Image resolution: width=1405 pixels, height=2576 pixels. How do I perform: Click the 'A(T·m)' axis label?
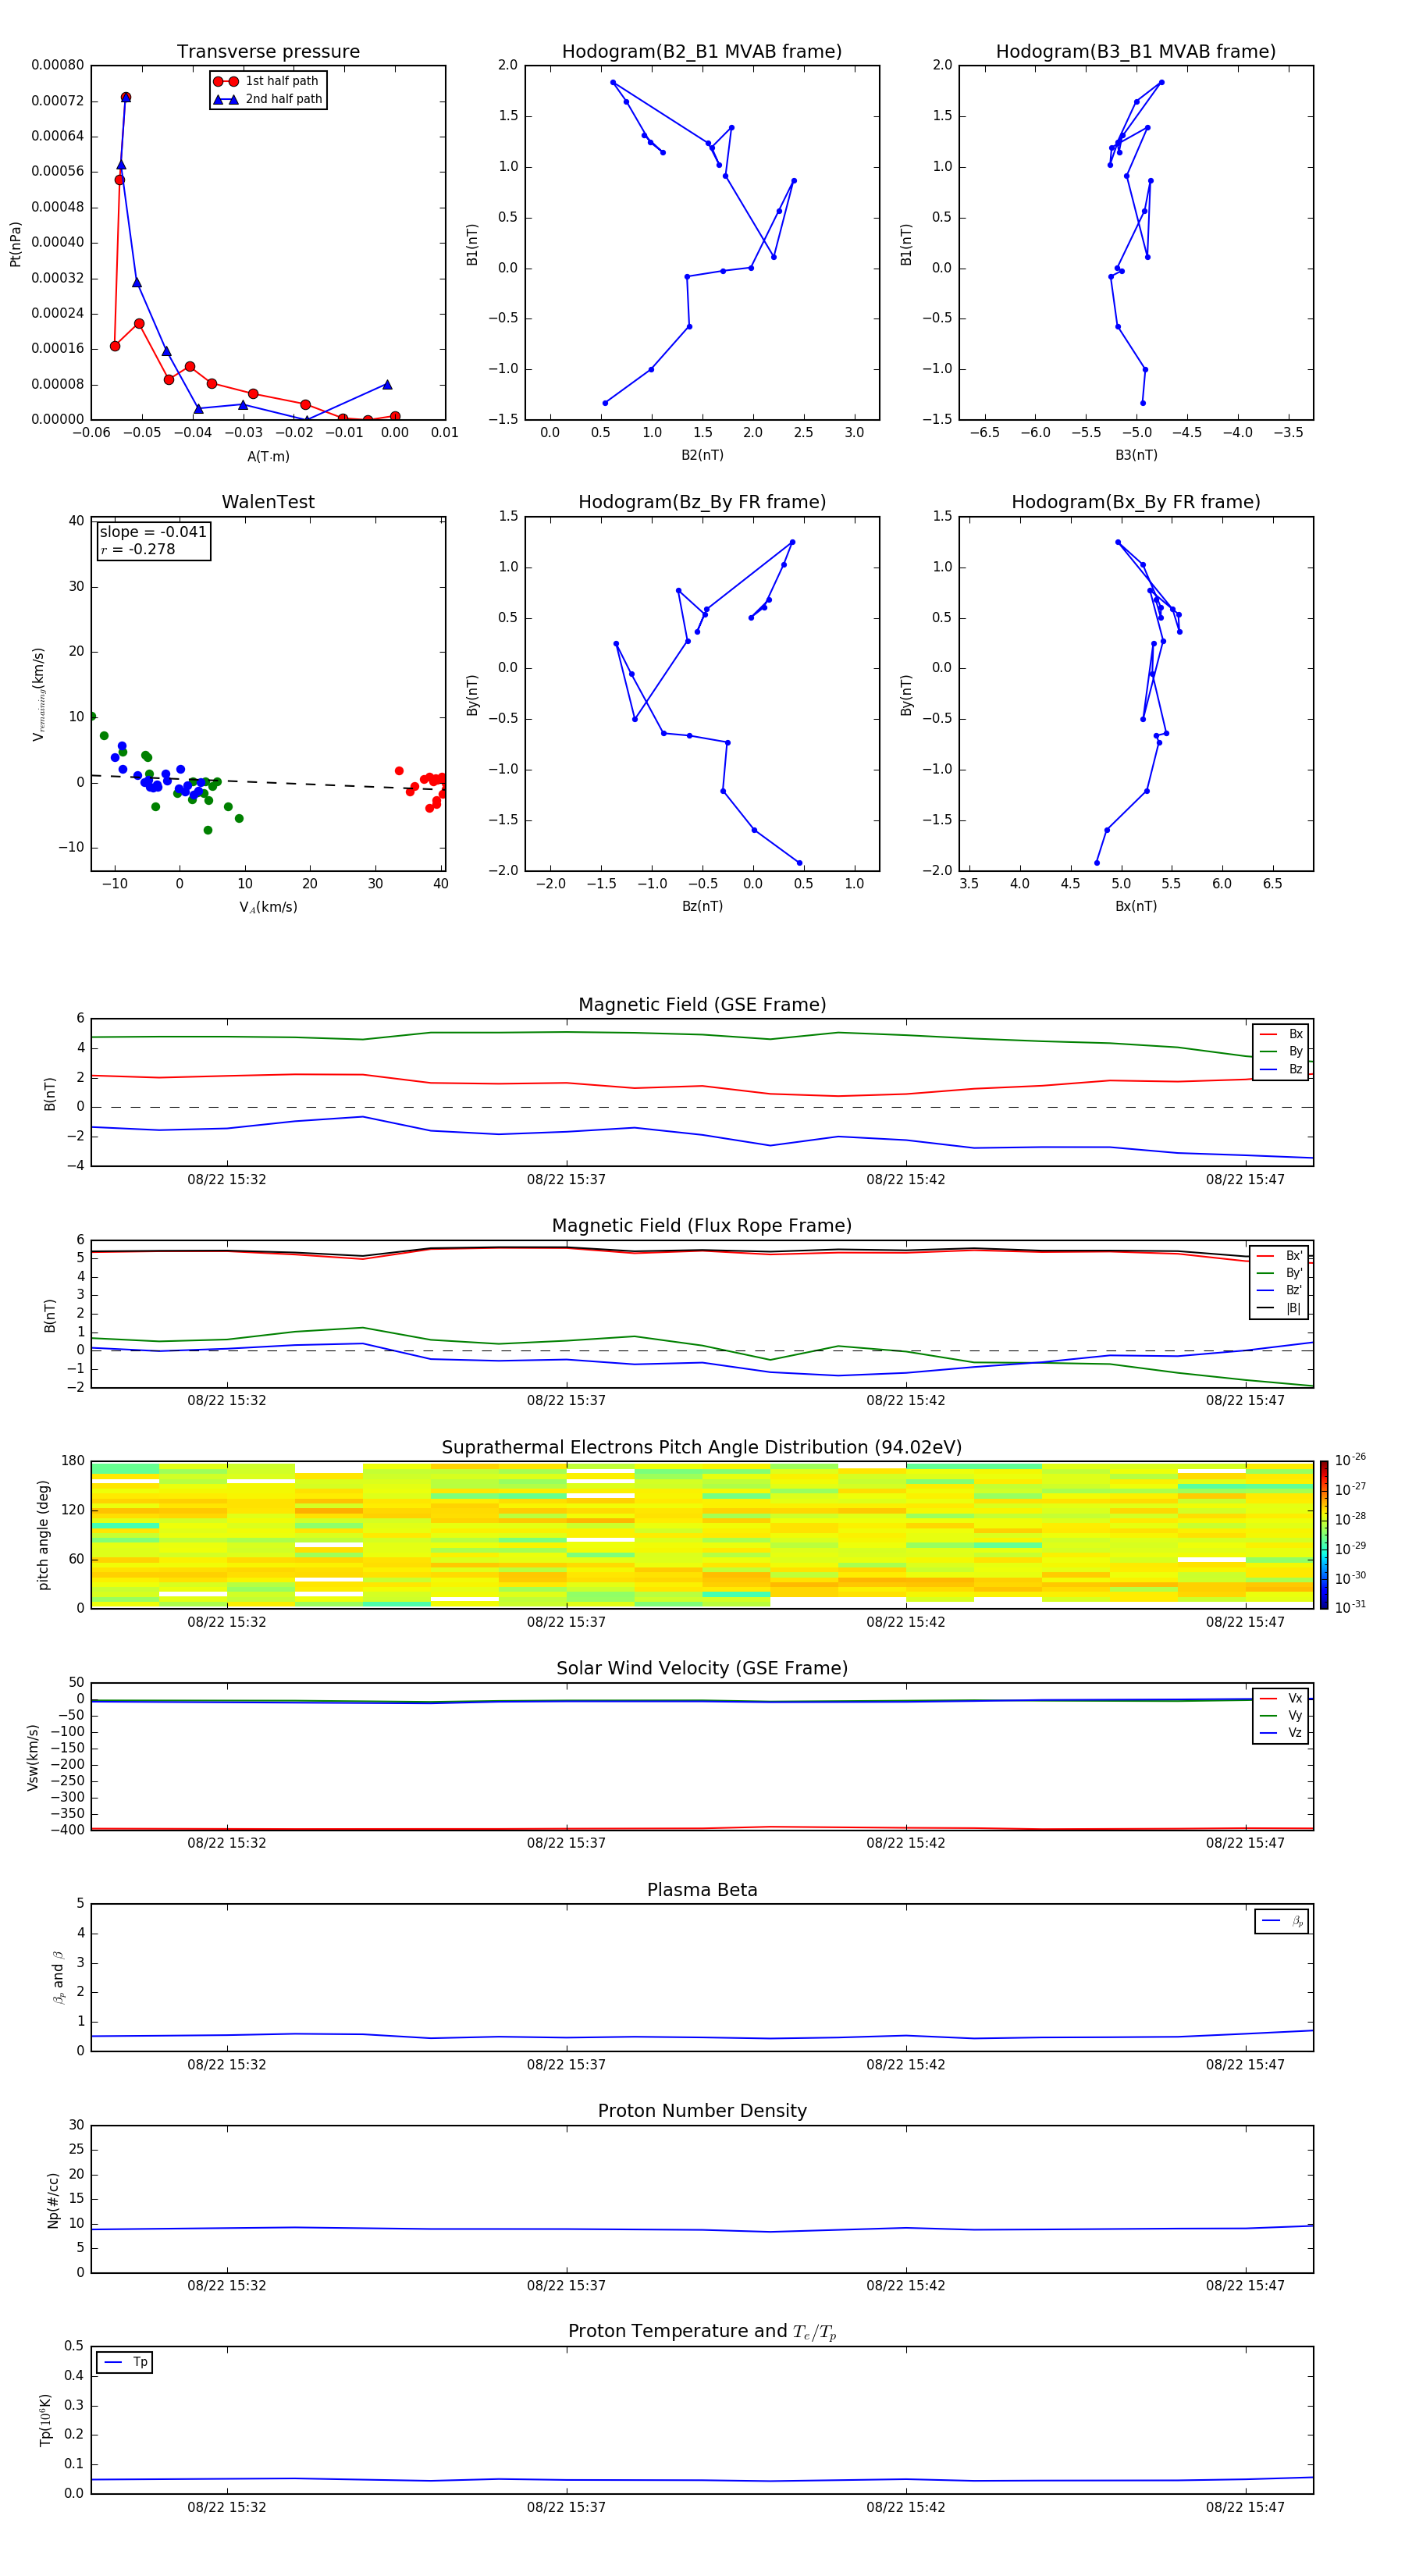point(268,456)
